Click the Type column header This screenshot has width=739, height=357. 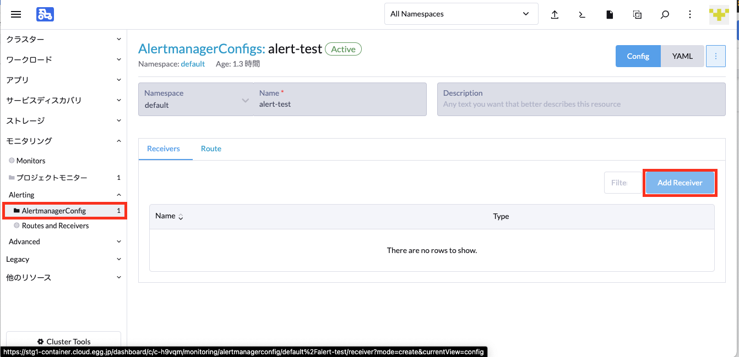pos(501,216)
